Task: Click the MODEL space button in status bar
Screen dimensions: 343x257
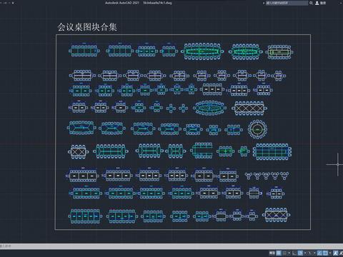Action: 272,253
